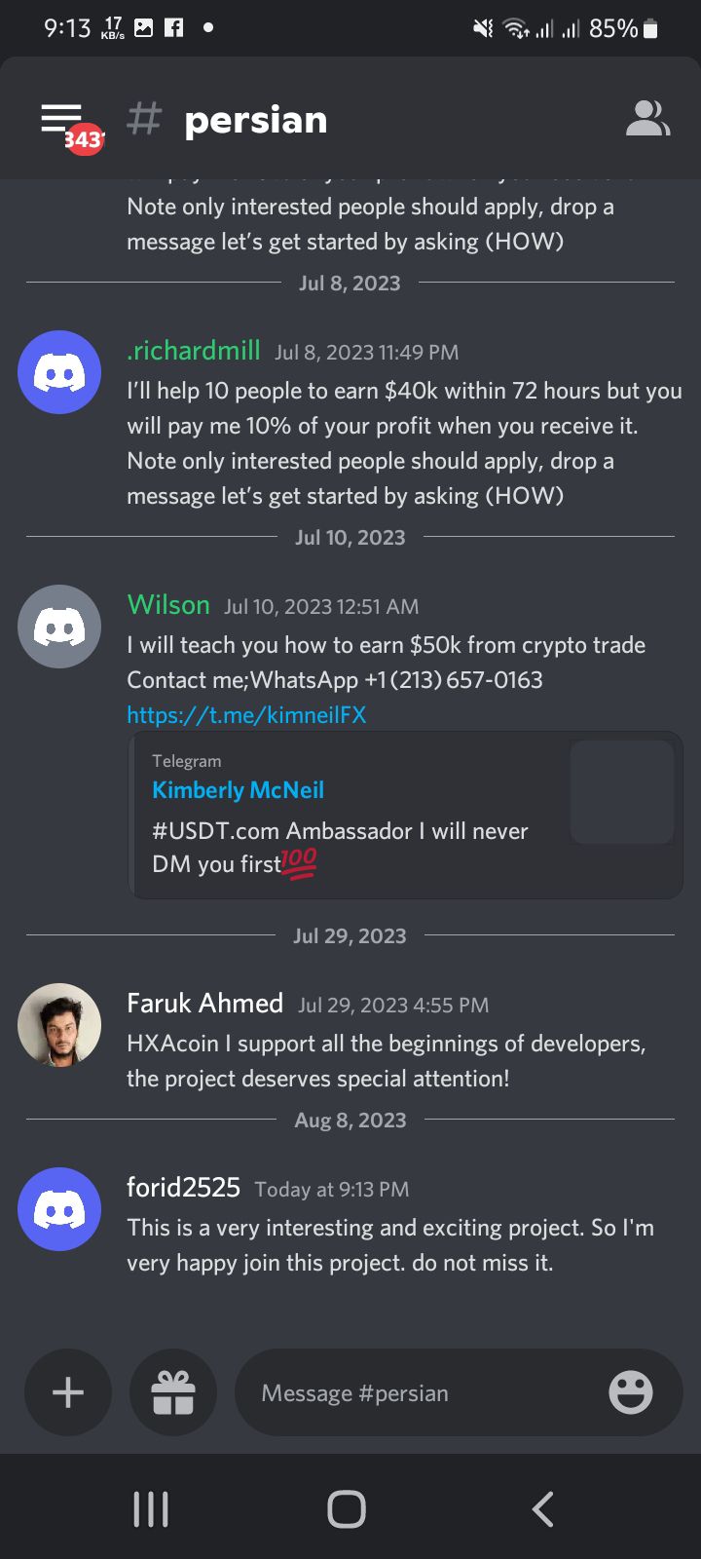The width and height of the screenshot is (701, 1559).
Task: Tap the forid2525 username
Action: coord(183,1188)
